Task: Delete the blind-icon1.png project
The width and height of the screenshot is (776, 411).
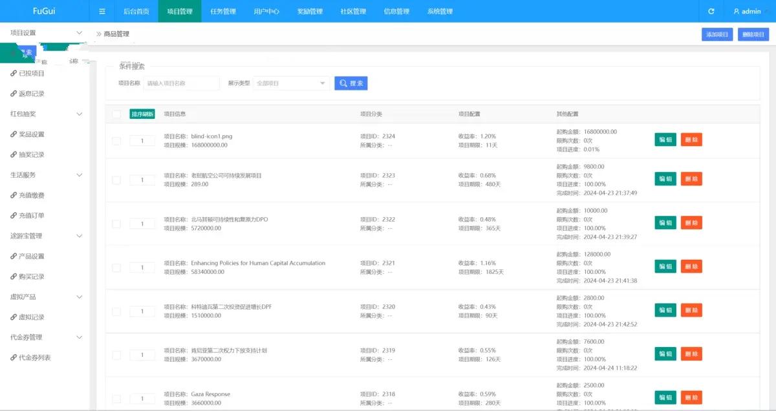Action: 691,140
